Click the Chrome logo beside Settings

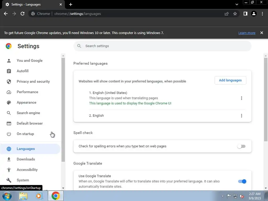9,46
